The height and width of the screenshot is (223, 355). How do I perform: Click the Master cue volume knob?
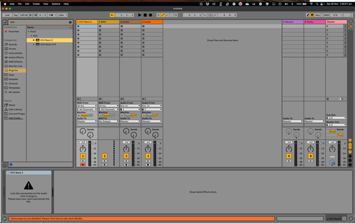click(332, 162)
